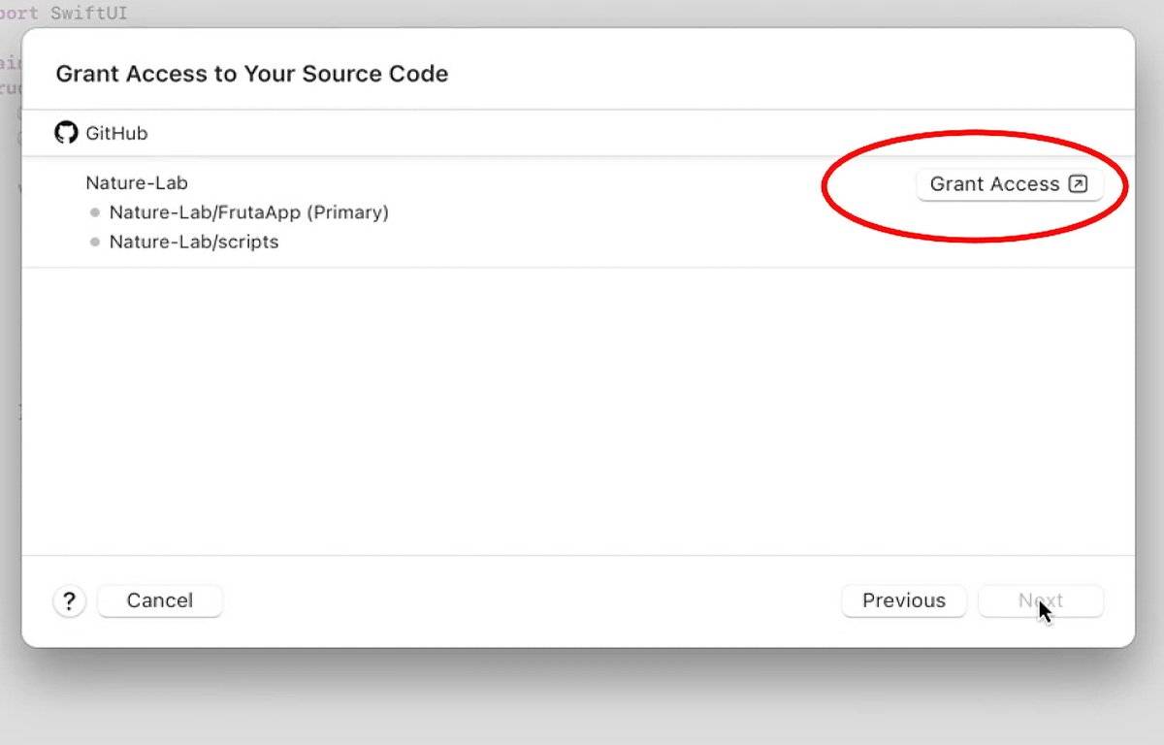Click the Nature-Lab organization name
1164x745 pixels.
137,182
